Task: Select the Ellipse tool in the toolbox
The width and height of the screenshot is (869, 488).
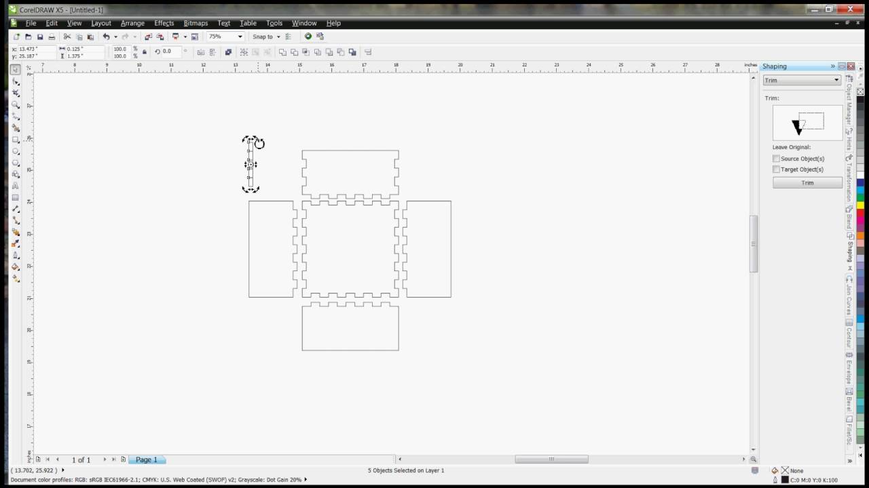Action: pyautogui.click(x=16, y=151)
